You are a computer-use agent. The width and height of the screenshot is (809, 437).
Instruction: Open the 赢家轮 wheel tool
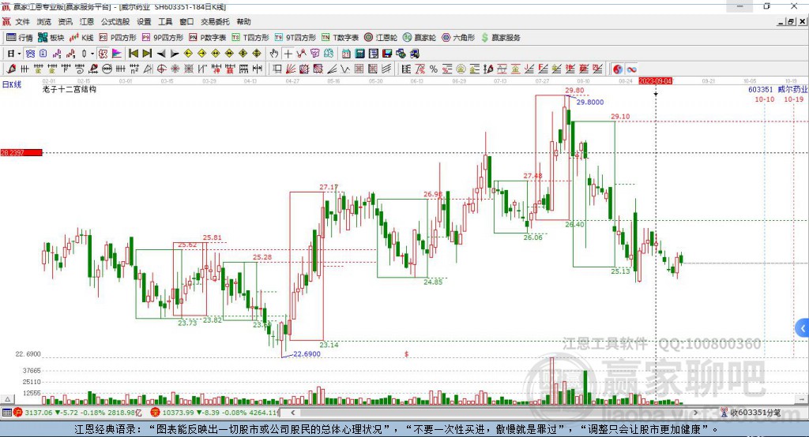tap(420, 38)
